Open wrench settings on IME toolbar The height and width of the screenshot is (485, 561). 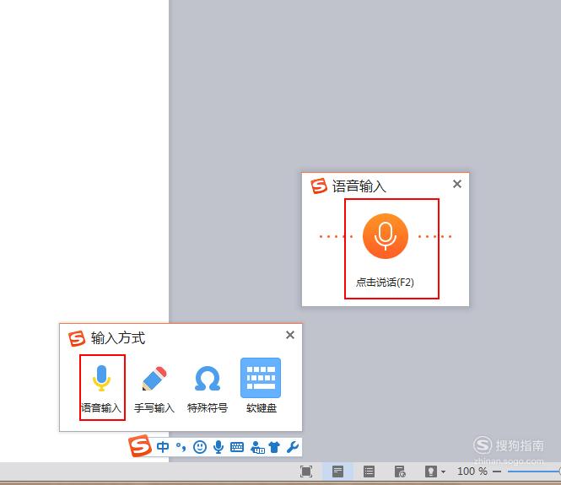(x=293, y=447)
